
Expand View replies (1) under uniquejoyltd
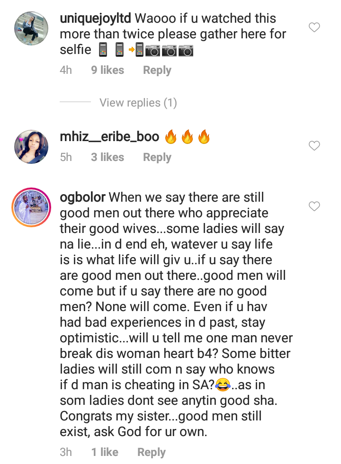coord(138,103)
